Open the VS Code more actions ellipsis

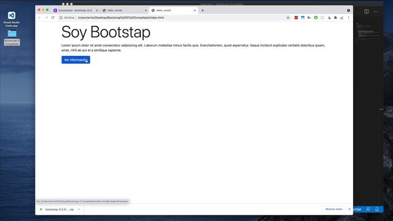[x=376, y=12]
